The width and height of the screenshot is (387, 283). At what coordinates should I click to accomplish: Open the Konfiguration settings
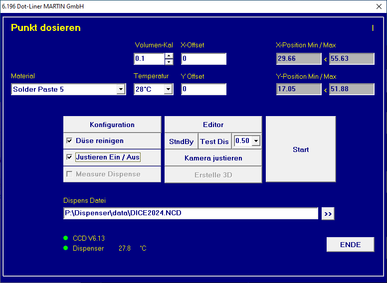pos(112,125)
